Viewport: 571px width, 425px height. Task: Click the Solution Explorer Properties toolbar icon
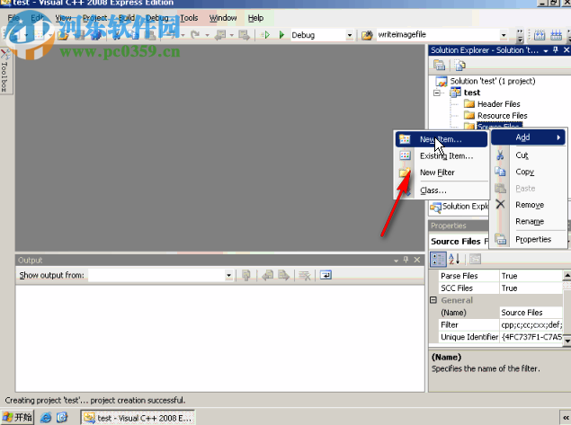click(440, 66)
